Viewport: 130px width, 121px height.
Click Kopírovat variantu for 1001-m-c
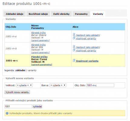click(x=87, y=61)
